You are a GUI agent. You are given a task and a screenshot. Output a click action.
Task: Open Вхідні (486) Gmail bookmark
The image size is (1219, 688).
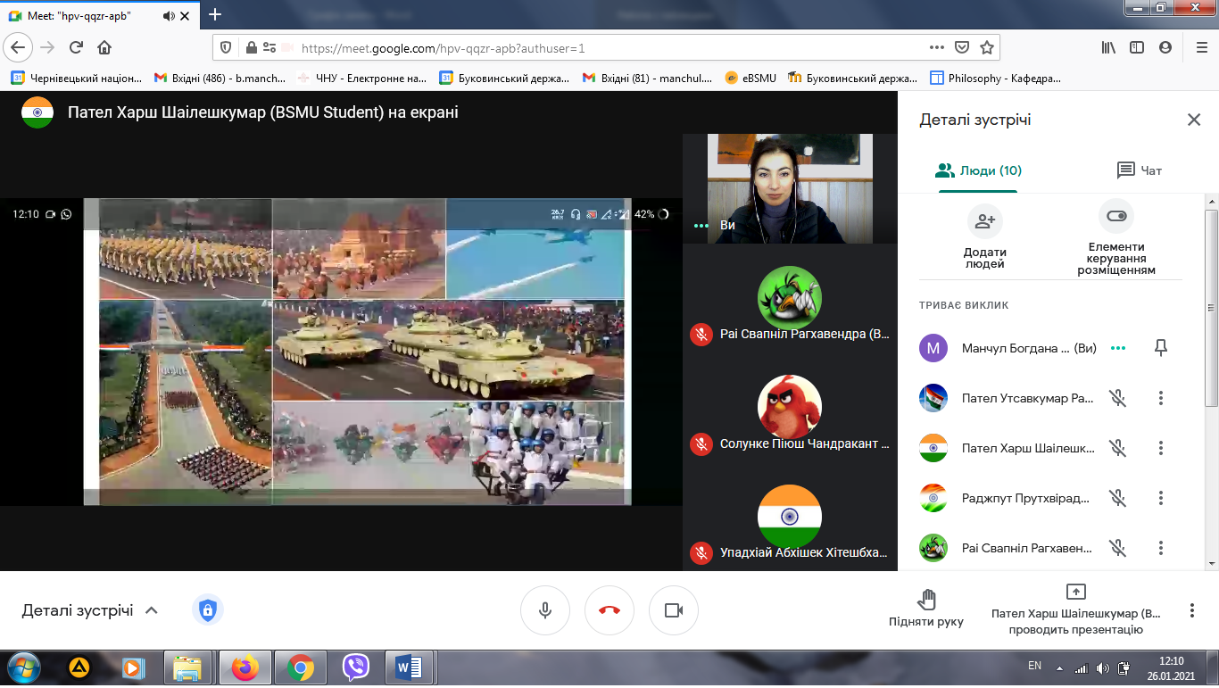pyautogui.click(x=220, y=79)
